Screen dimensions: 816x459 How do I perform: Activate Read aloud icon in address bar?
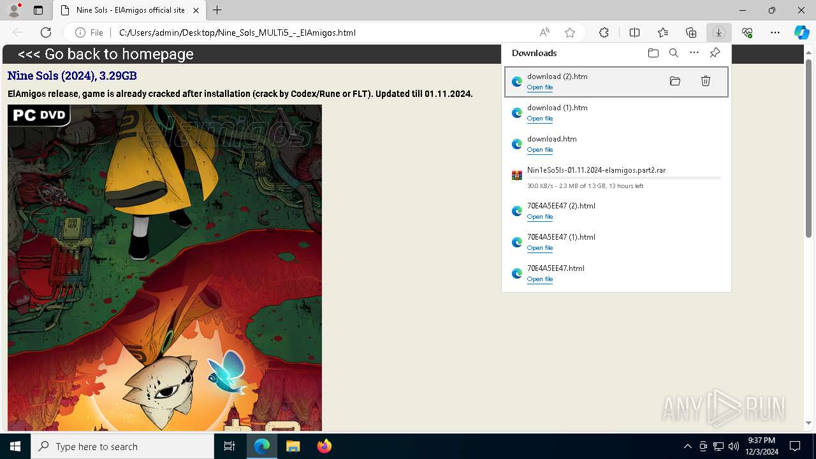[544, 33]
